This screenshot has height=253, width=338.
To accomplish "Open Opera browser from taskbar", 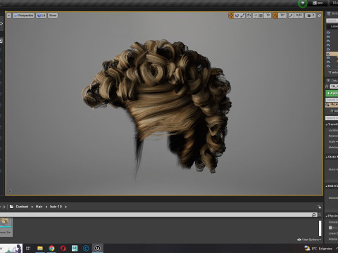I will pyautogui.click(x=63, y=248).
